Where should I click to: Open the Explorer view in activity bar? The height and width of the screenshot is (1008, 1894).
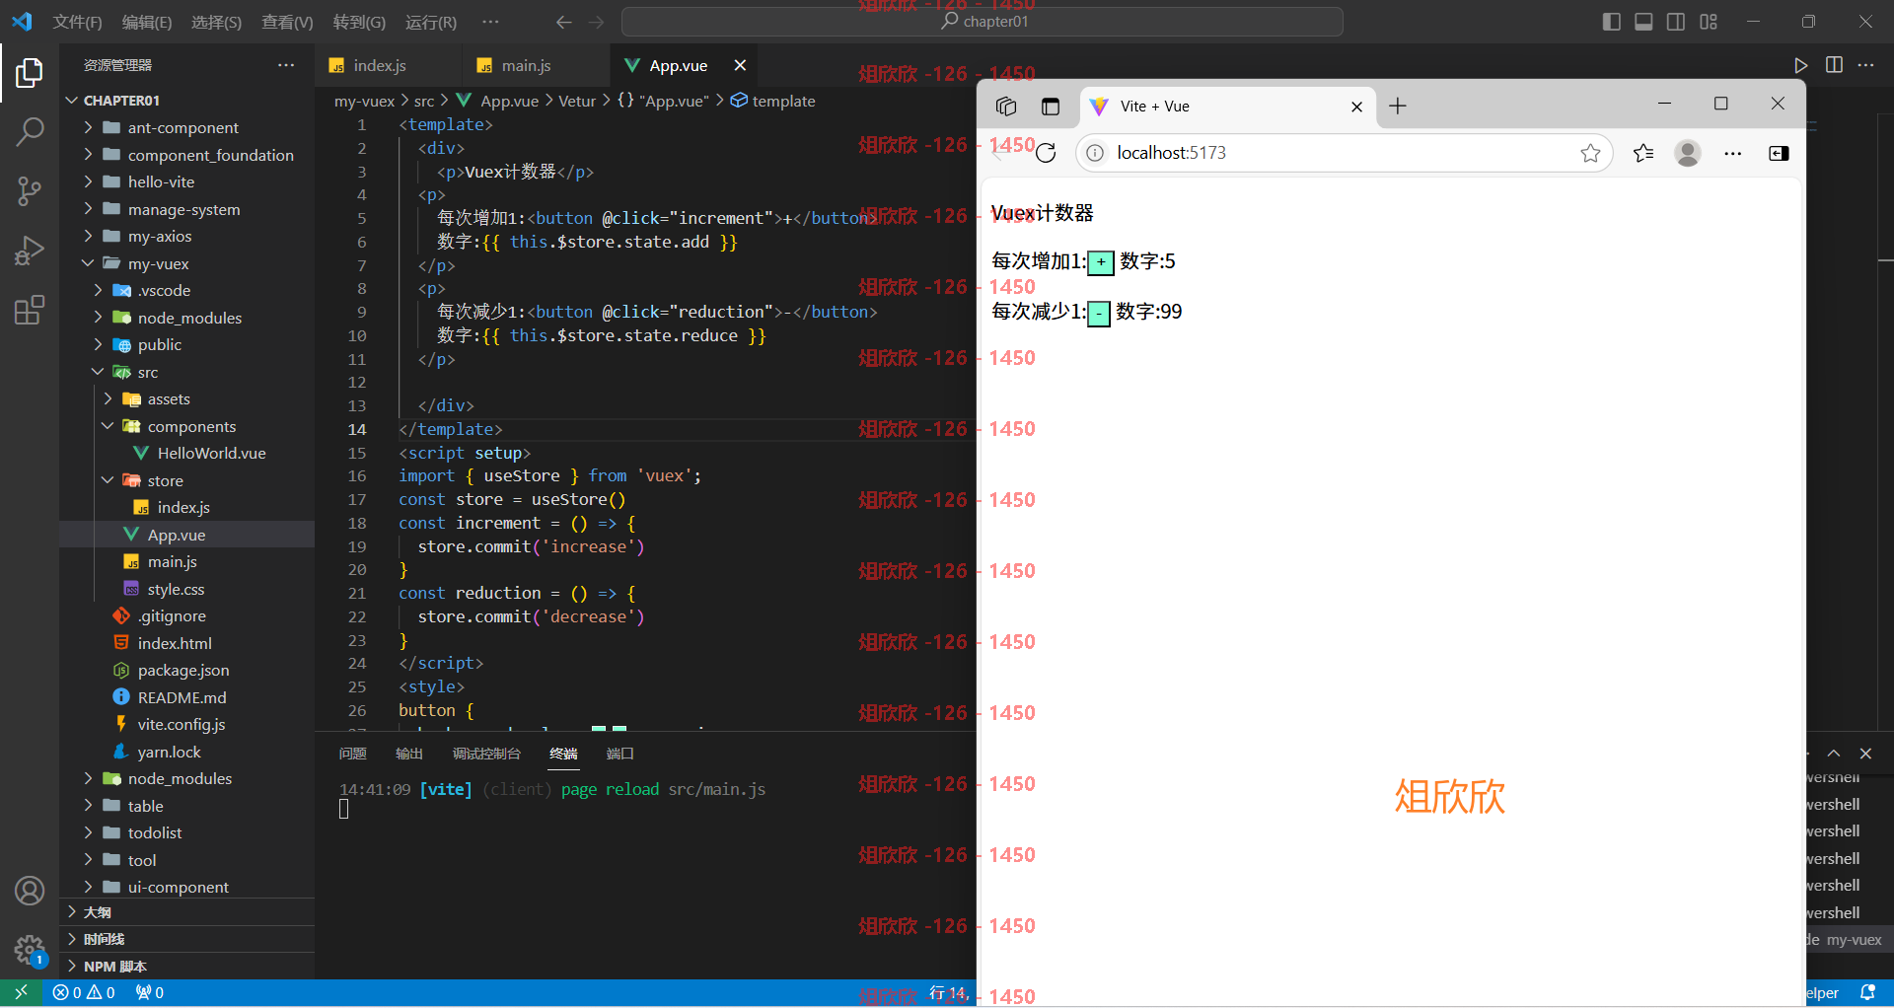click(30, 73)
